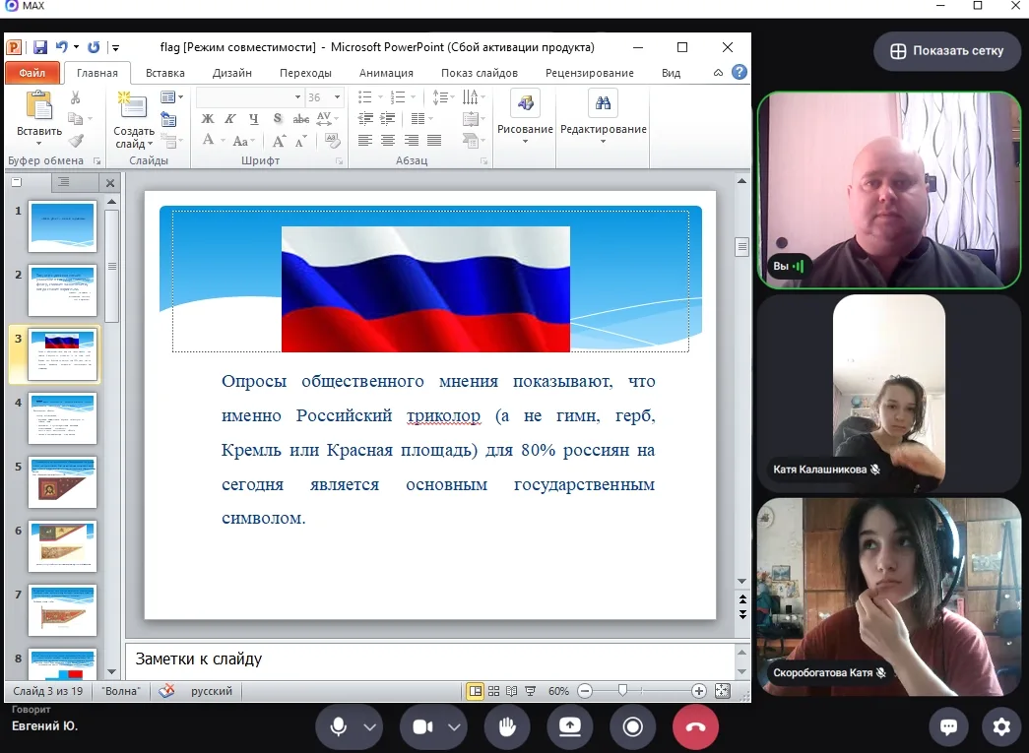Viewport: 1029px width, 753px height.
Task: Switch to the Вставка ribbon tab
Action: click(x=164, y=73)
